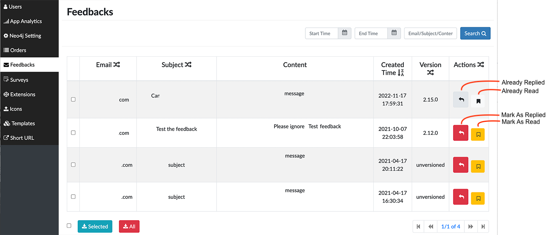
Task: Sort the table by Email column
Action: [x=117, y=65]
